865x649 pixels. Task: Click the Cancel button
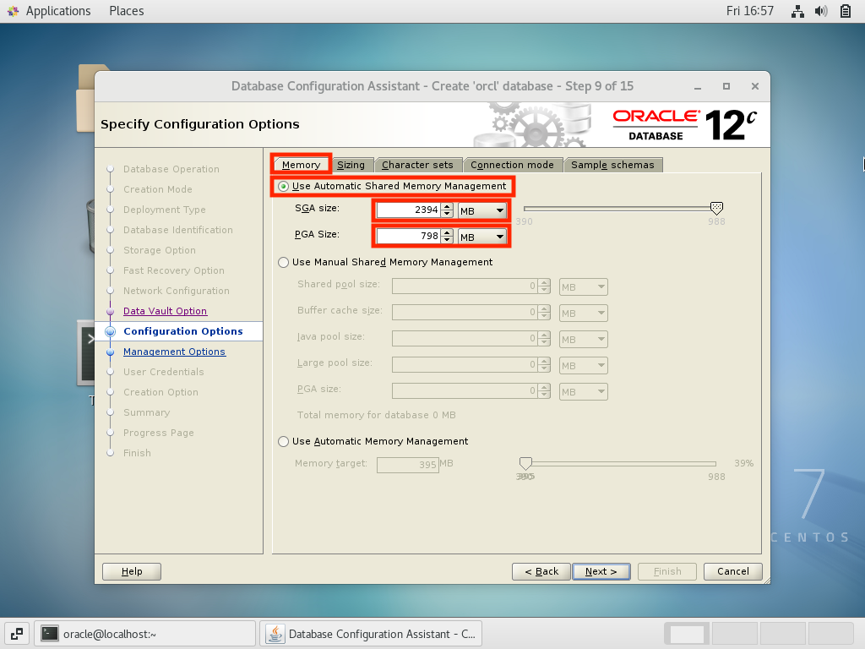pyautogui.click(x=733, y=571)
